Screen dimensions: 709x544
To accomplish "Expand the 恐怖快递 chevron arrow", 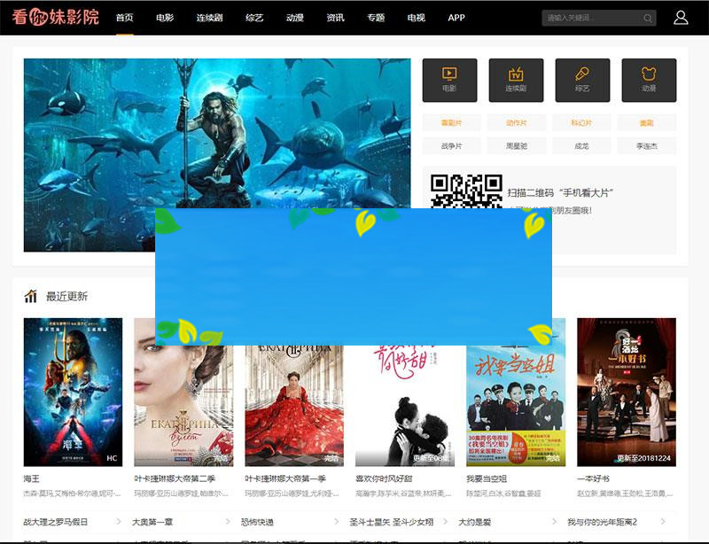I will (x=337, y=522).
